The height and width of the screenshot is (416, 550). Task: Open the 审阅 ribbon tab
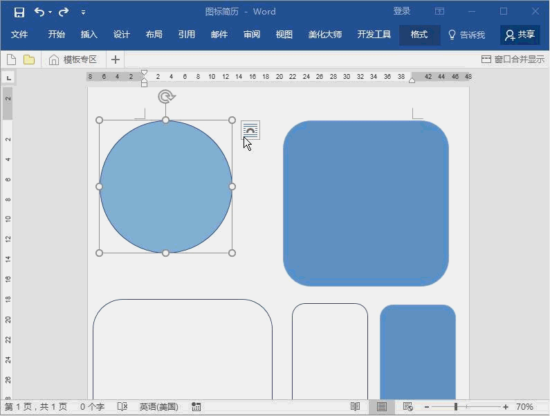252,35
